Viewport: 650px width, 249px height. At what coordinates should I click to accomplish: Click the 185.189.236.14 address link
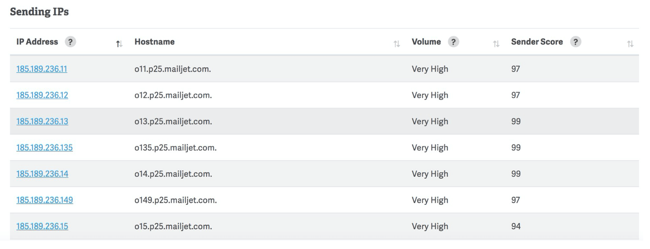(x=42, y=173)
